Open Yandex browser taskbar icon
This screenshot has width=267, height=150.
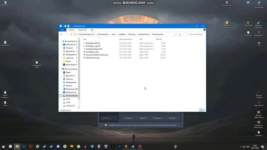pos(10,146)
